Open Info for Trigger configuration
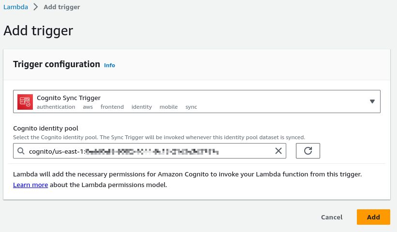 point(110,65)
